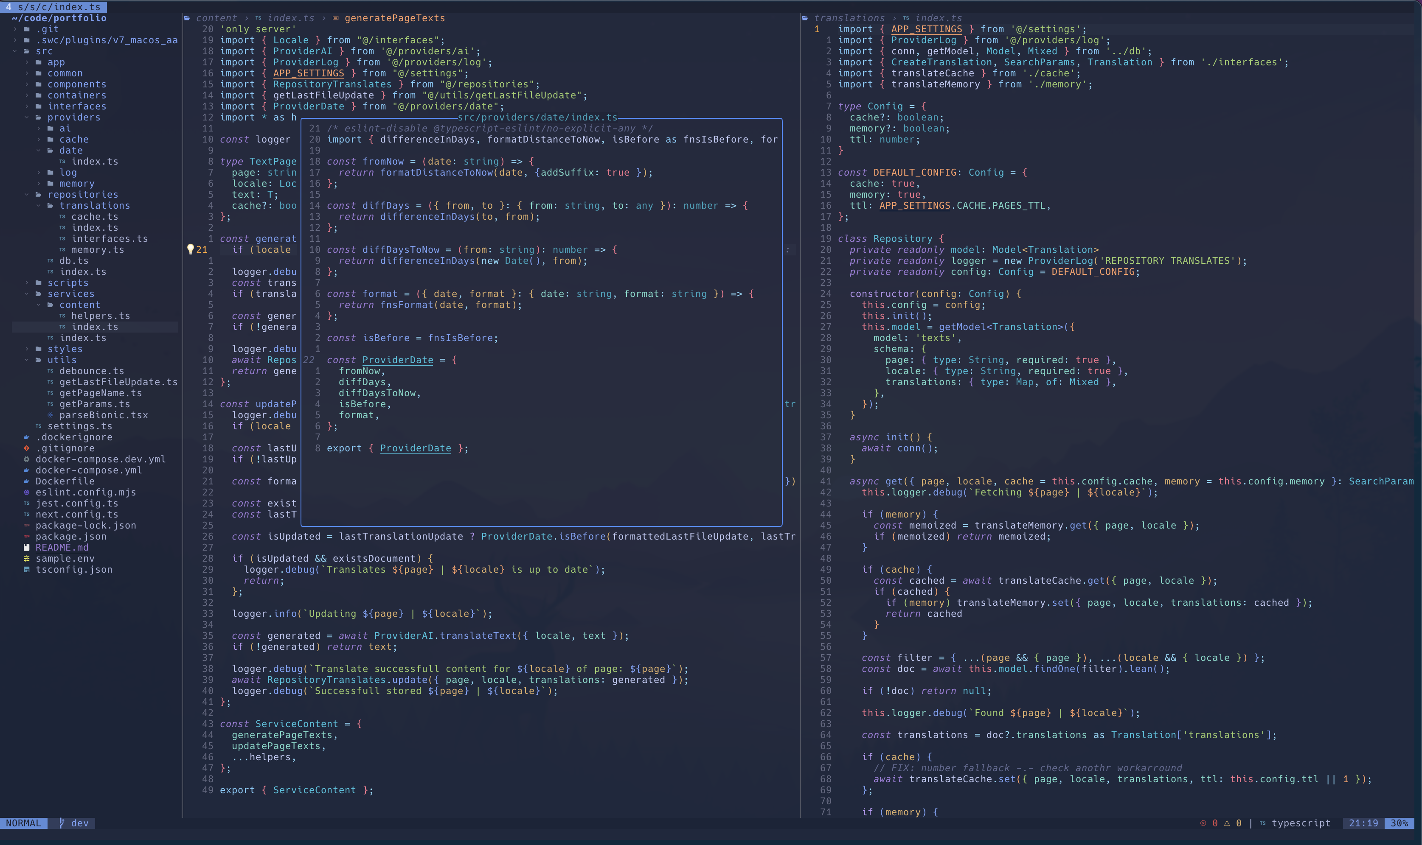The width and height of the screenshot is (1422, 845).
Task: Expand the styles folder chevron
Action: [x=27, y=349]
